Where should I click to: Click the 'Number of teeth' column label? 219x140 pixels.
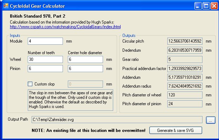[41, 53]
